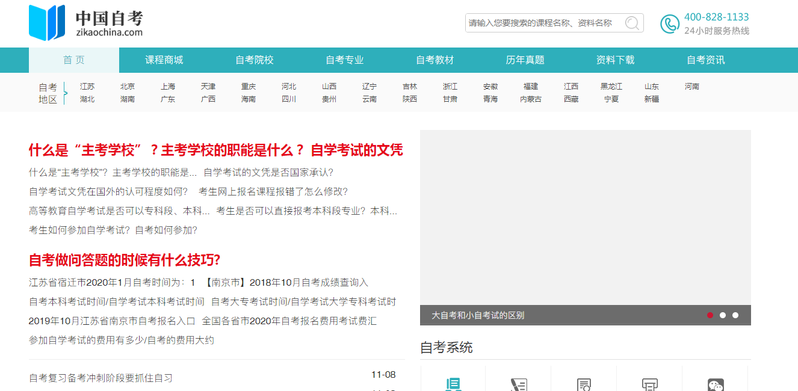Select 江西 region
The width and height of the screenshot is (798, 391).
pos(571,87)
